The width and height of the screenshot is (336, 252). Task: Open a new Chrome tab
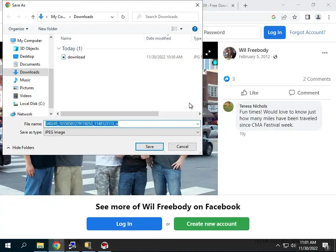click(x=245, y=6)
